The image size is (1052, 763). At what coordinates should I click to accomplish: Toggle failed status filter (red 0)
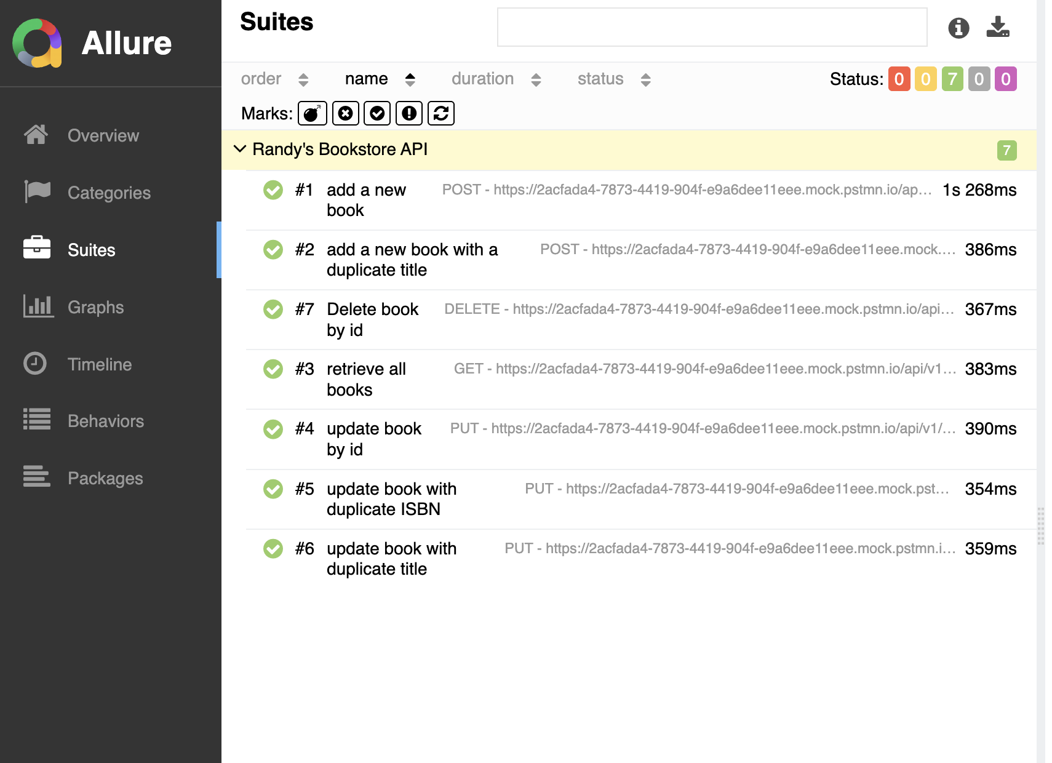[x=899, y=79]
